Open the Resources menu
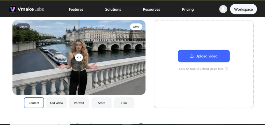 [x=151, y=10]
